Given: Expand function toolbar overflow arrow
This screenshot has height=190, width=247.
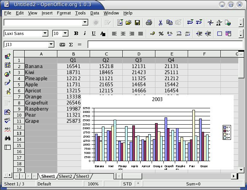Looking at the screenshot, I should [x=241, y=25].
